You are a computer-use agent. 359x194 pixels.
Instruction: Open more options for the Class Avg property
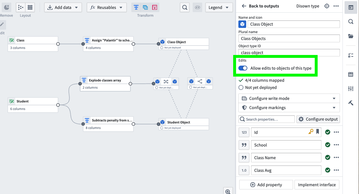tap(336, 170)
